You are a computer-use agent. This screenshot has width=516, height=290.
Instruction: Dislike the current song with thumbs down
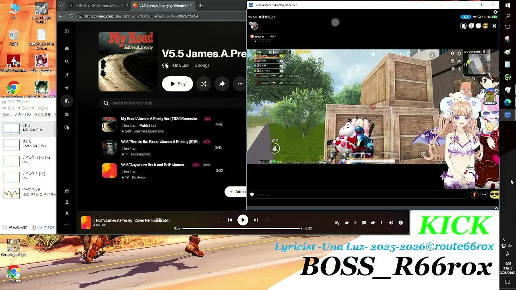point(356,223)
